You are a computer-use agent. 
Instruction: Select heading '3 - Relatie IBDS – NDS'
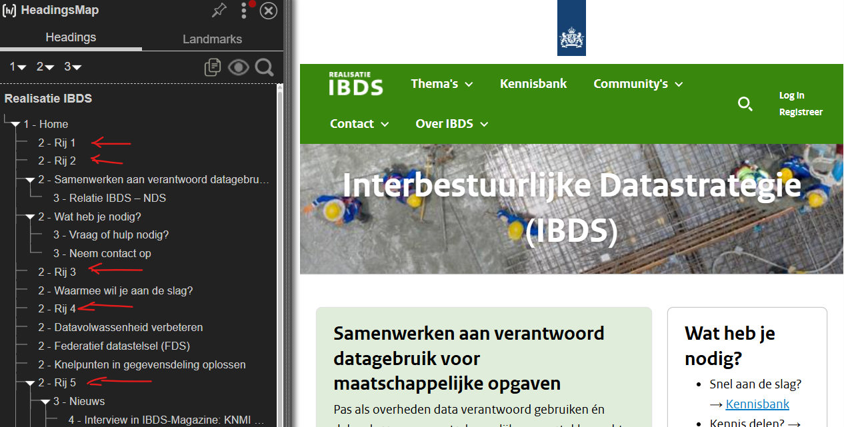(109, 198)
